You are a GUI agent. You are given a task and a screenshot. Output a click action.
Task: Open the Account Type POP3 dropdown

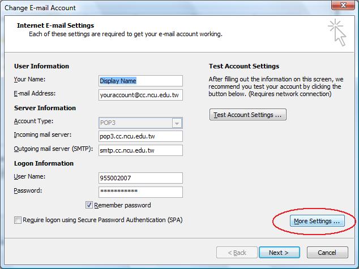177,123
